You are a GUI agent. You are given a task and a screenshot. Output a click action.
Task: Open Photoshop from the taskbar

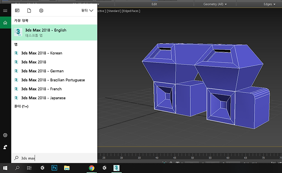click(x=54, y=168)
